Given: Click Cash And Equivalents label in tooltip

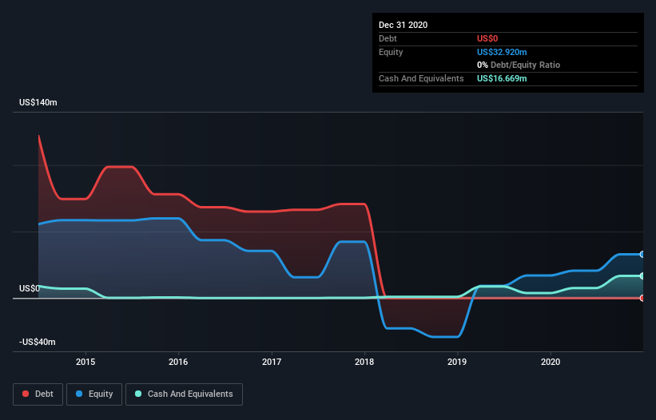Looking at the screenshot, I should [x=421, y=78].
